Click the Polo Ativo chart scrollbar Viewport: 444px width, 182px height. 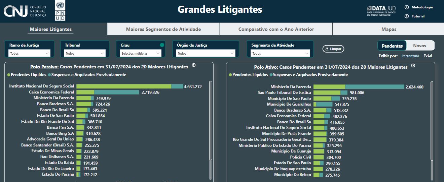(x=432, y=121)
